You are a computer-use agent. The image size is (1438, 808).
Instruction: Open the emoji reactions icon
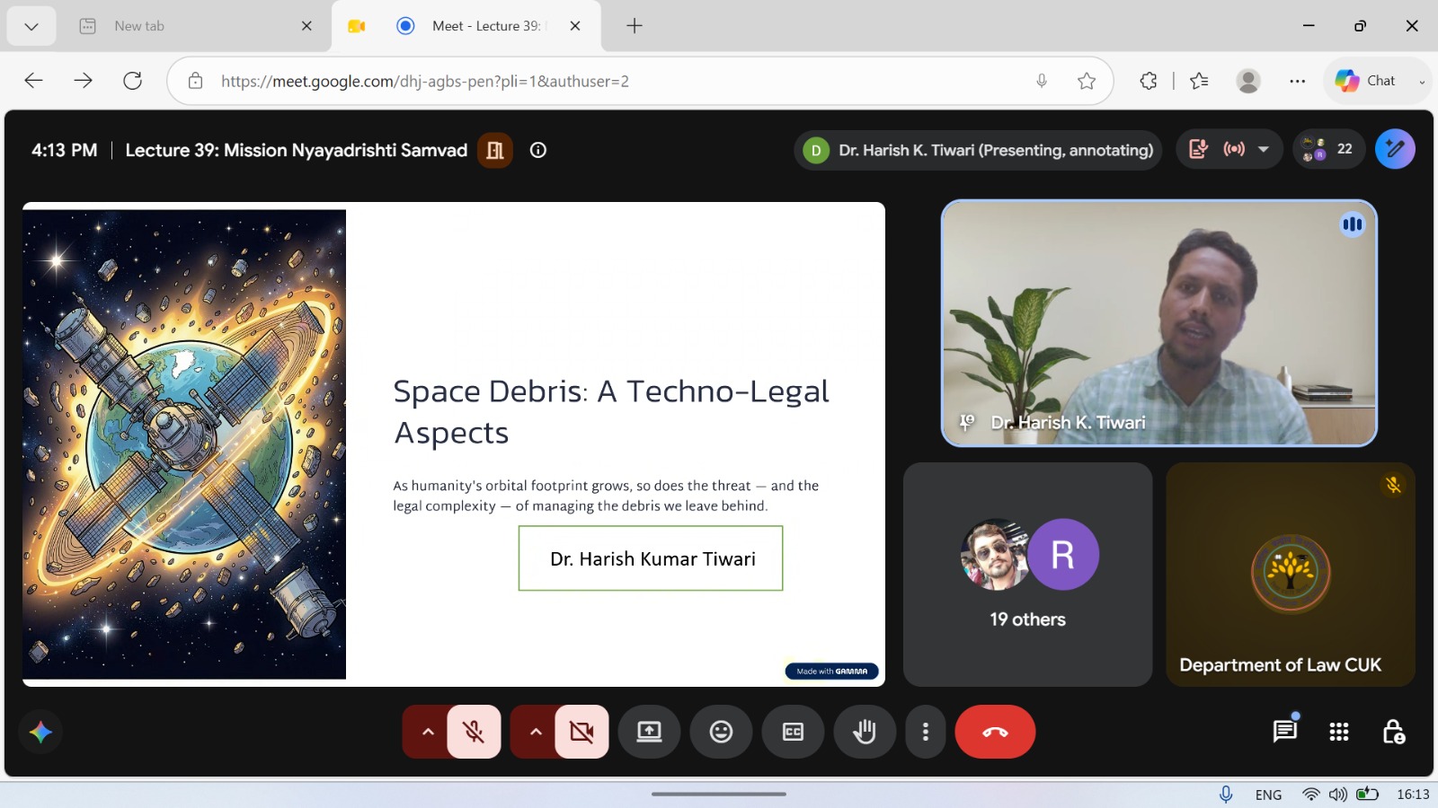coord(721,732)
